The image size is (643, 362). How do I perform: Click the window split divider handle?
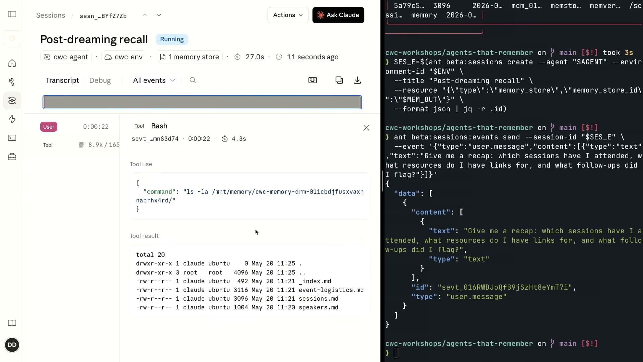[x=382, y=181]
